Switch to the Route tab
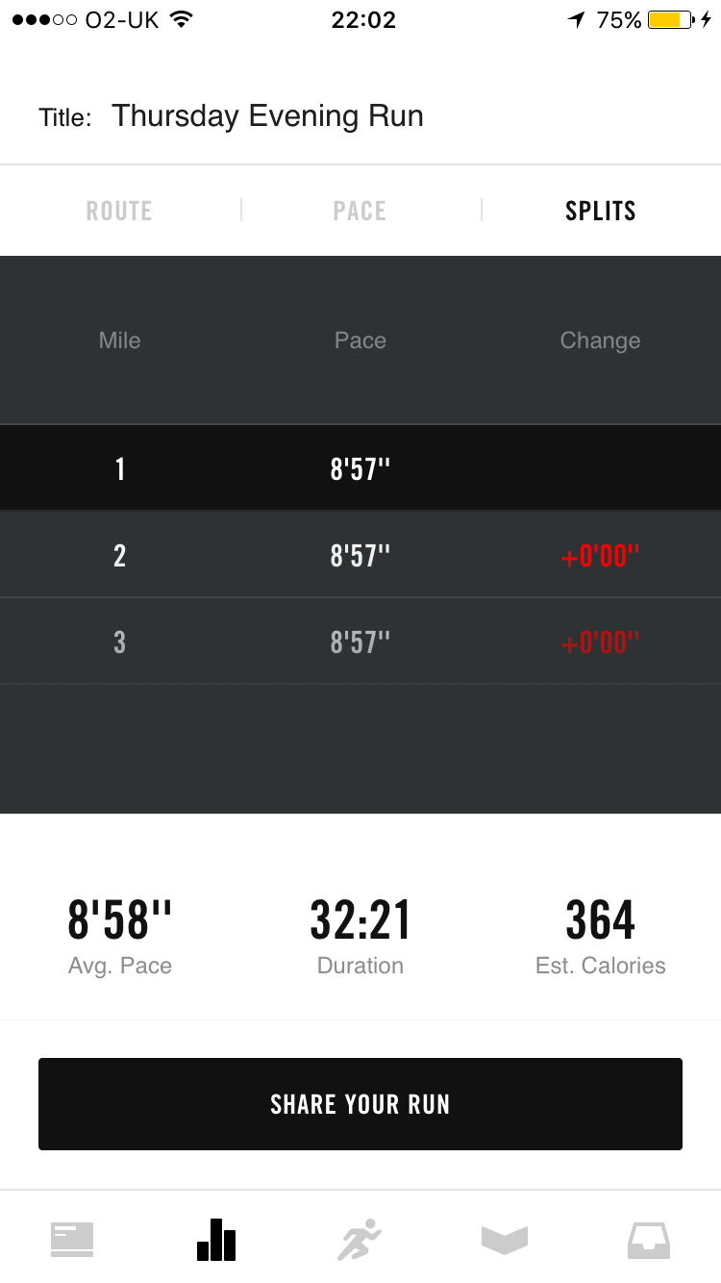 pos(119,211)
